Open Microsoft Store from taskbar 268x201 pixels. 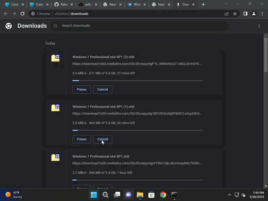[x=152, y=195]
